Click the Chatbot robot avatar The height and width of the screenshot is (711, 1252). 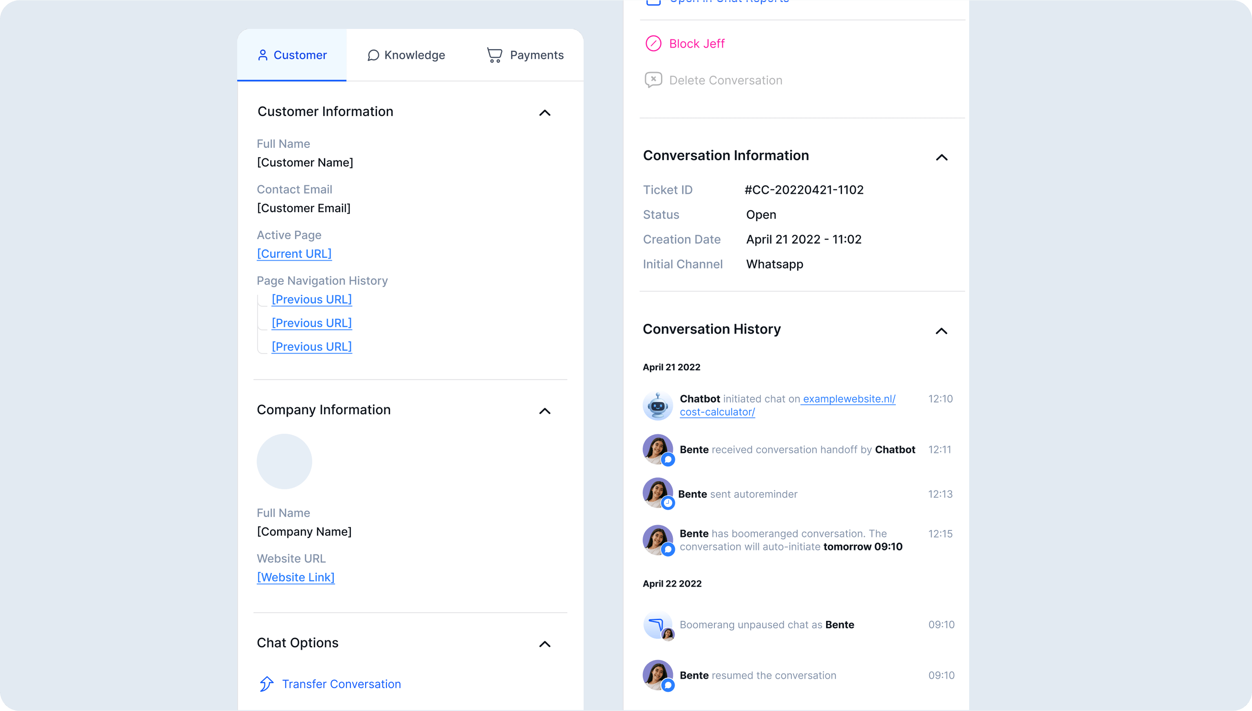coord(658,405)
